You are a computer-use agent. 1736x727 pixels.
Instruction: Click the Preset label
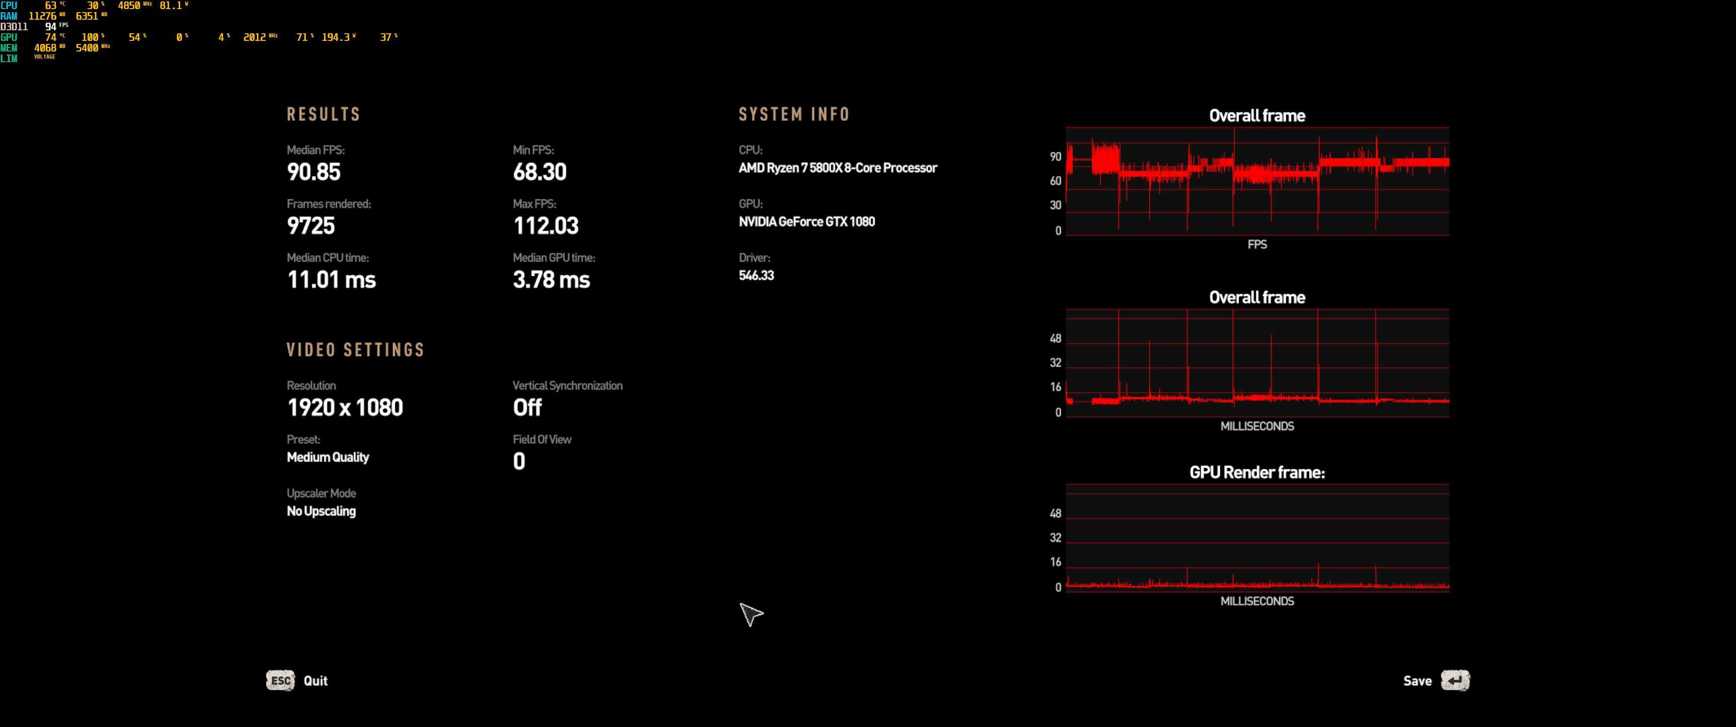303,440
